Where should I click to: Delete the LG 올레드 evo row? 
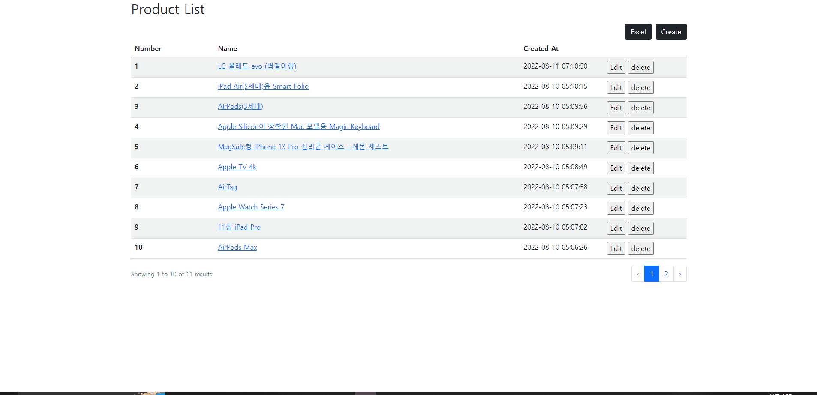[x=640, y=67]
